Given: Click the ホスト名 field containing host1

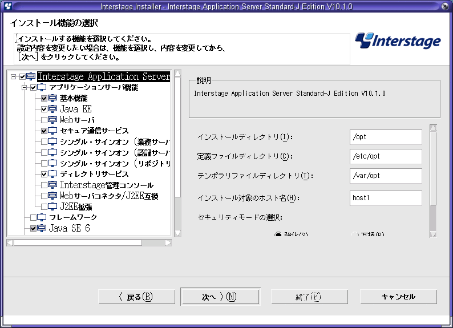Looking at the screenshot, I should point(386,198).
